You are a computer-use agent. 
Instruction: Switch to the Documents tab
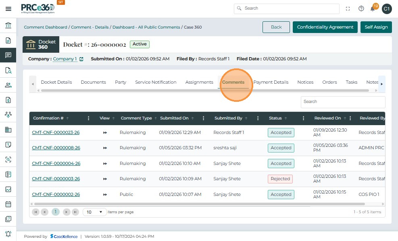93,82
